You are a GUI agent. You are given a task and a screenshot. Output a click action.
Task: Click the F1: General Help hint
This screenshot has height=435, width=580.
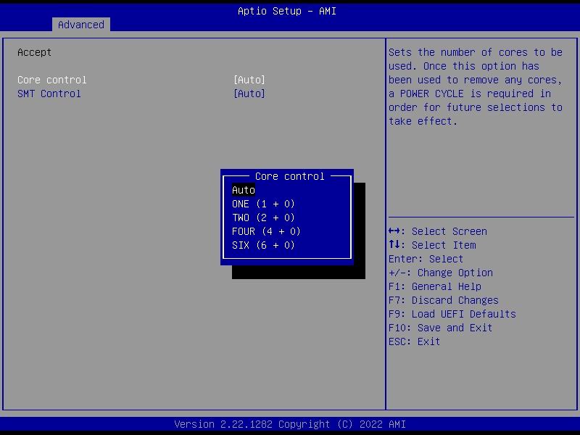[x=434, y=286]
